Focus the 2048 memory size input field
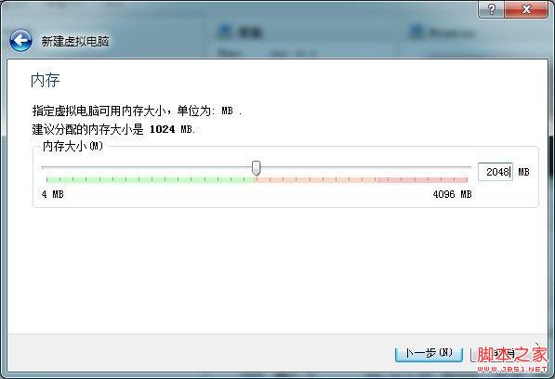The image size is (555, 379). point(495,172)
